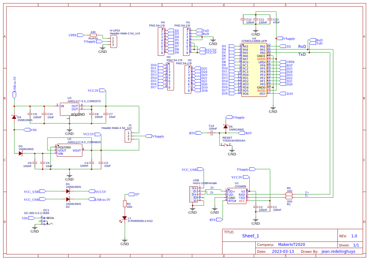Select the J1 header connector
This screenshot has width=369, height=261.
tap(128, 136)
